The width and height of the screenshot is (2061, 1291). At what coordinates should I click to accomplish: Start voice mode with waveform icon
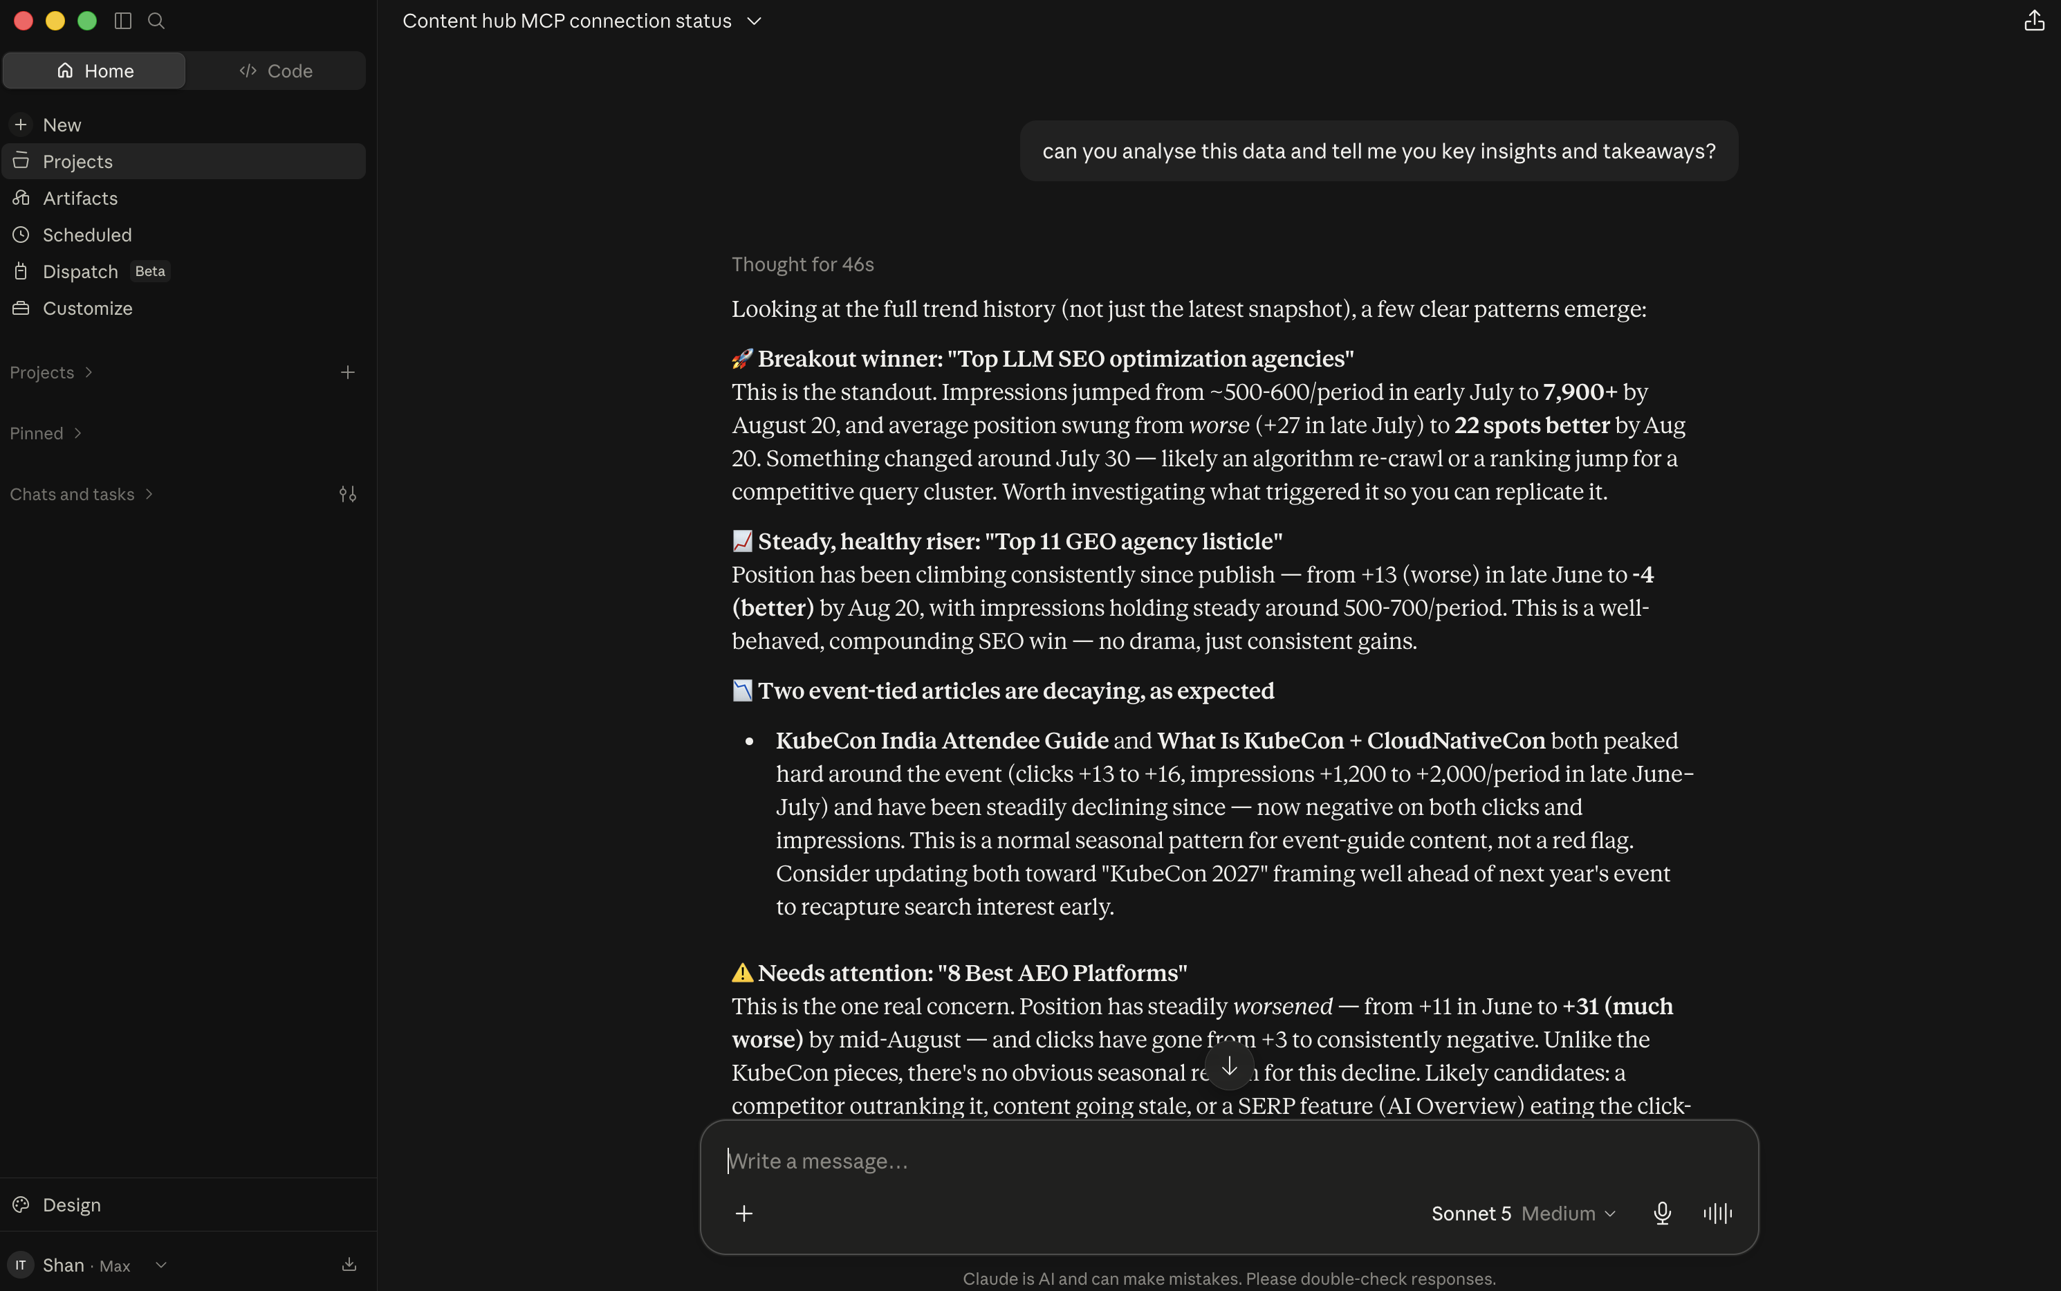[1717, 1214]
